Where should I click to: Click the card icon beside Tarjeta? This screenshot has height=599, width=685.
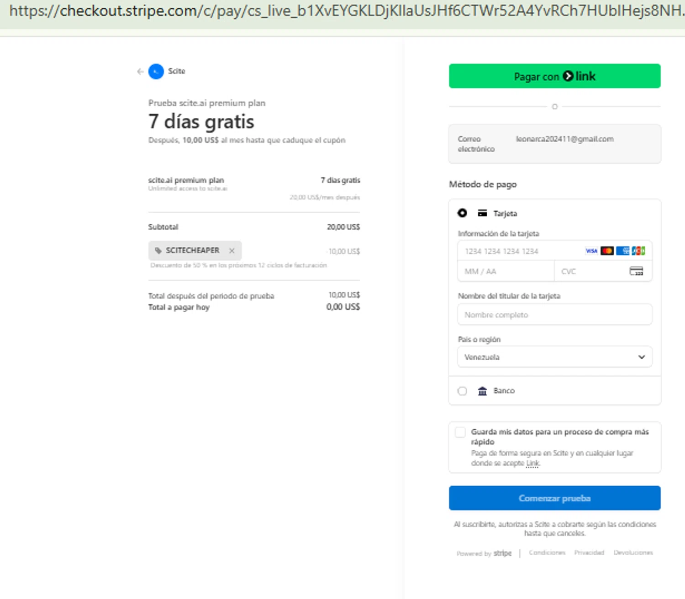(x=482, y=213)
